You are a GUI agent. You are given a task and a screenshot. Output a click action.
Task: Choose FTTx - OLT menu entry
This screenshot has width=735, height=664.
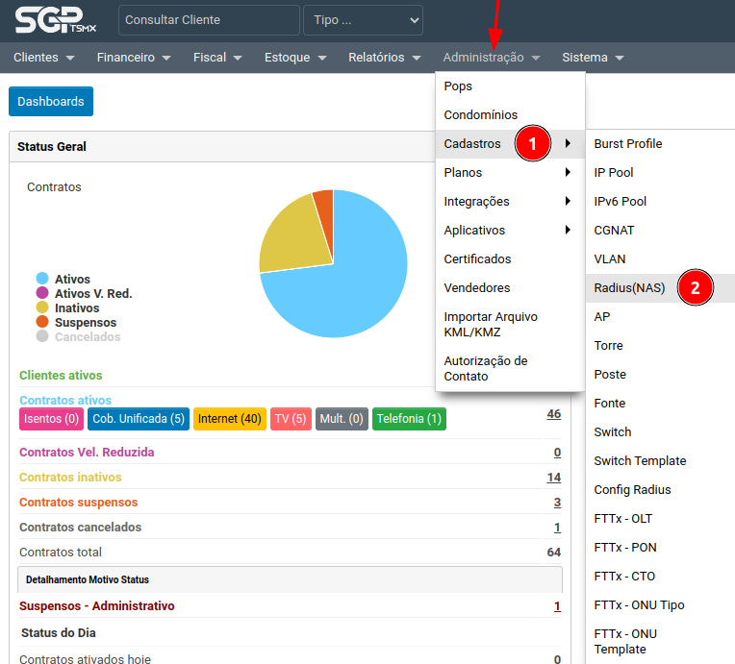tap(623, 519)
